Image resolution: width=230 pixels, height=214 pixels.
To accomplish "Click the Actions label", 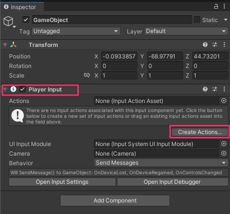I will click(19, 101).
